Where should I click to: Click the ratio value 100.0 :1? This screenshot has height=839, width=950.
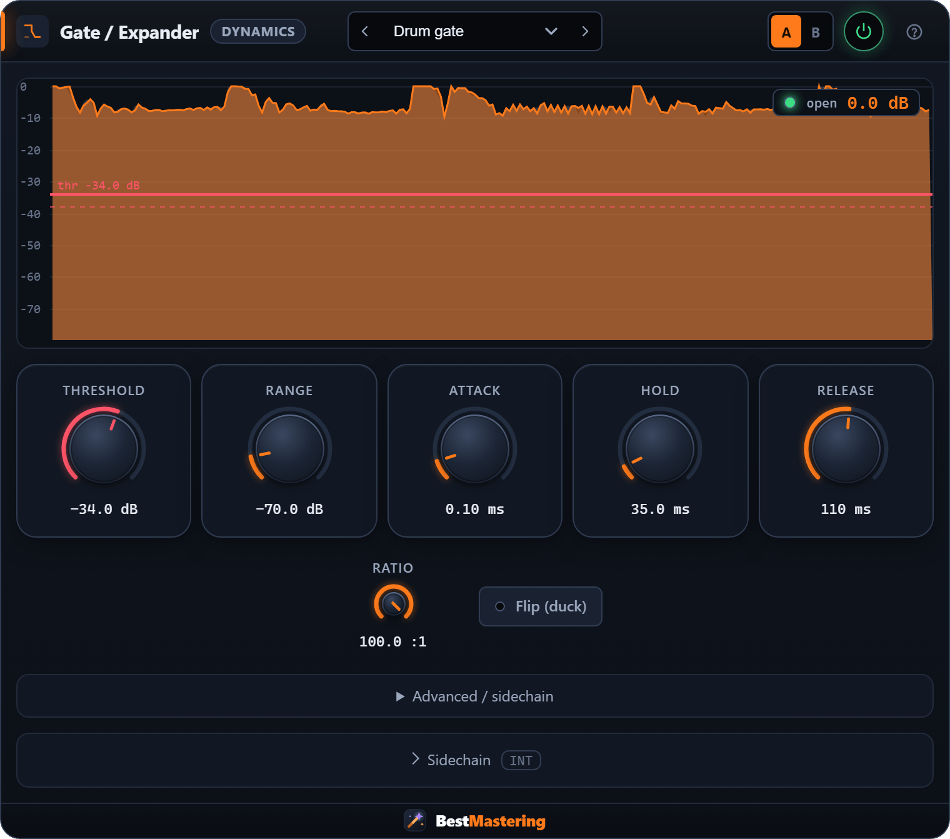point(393,641)
